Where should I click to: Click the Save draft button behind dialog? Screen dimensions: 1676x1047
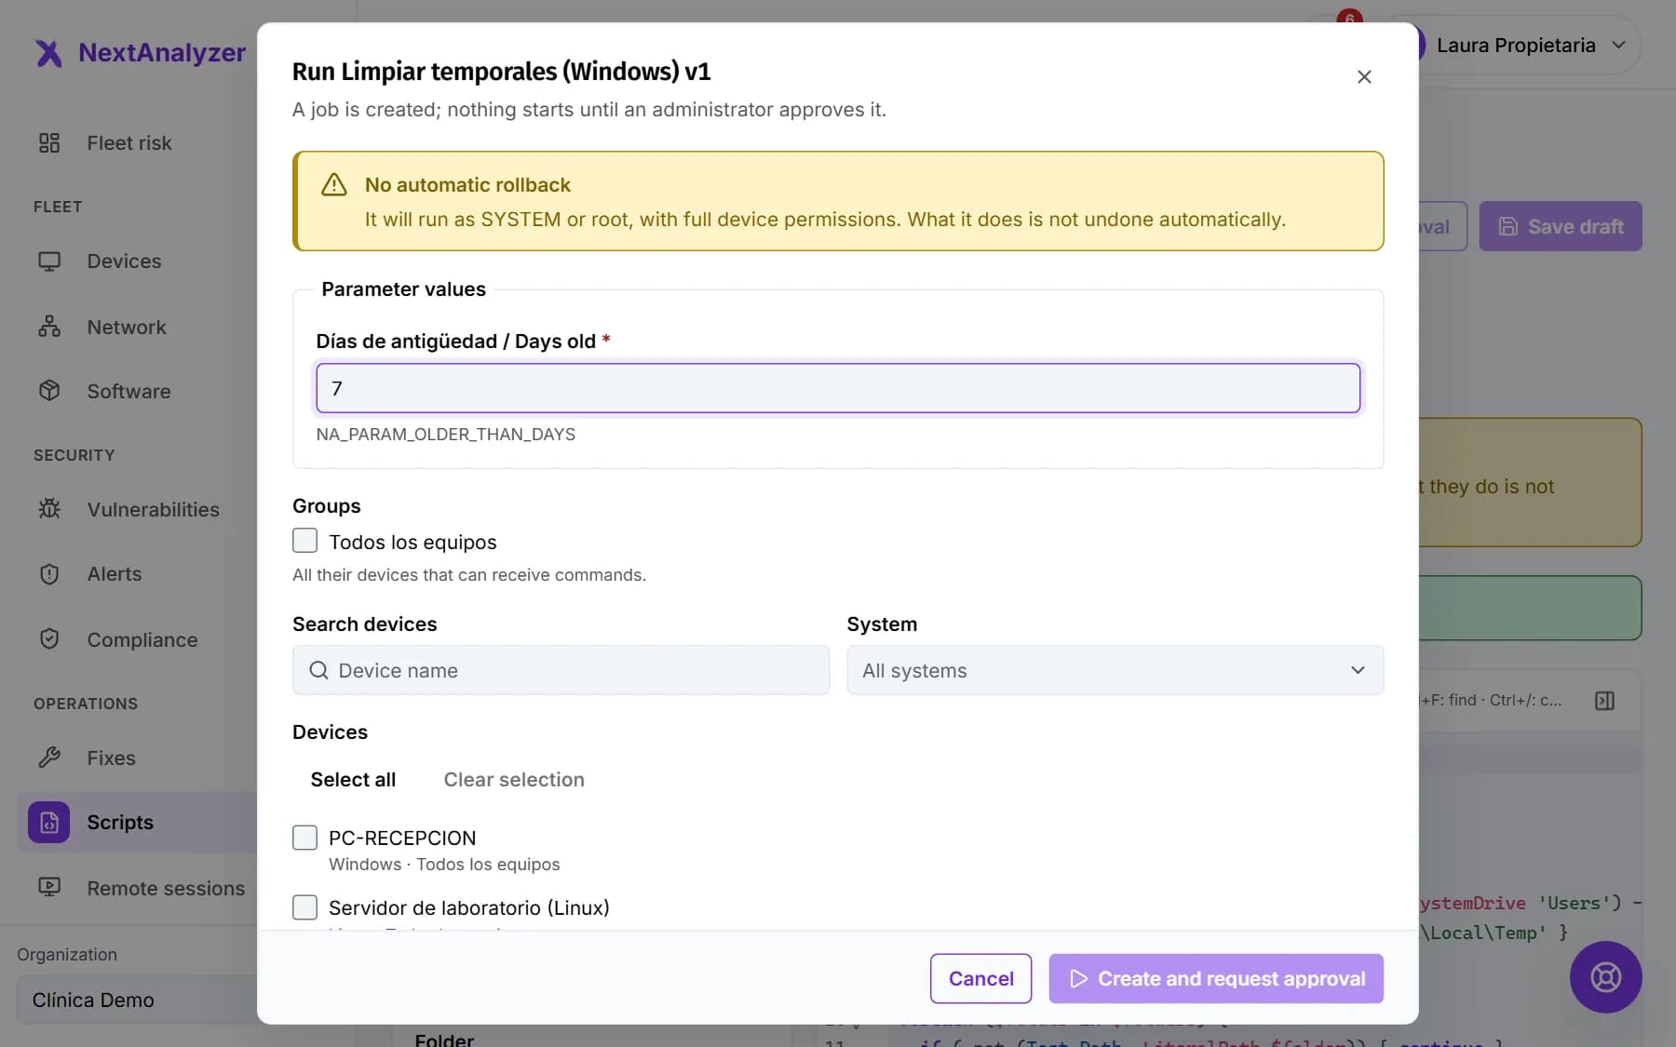[x=1560, y=226]
